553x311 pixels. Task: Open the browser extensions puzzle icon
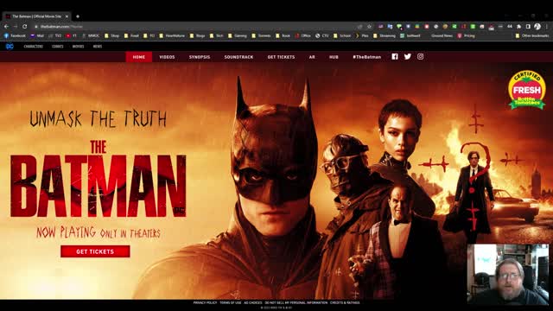point(518,27)
